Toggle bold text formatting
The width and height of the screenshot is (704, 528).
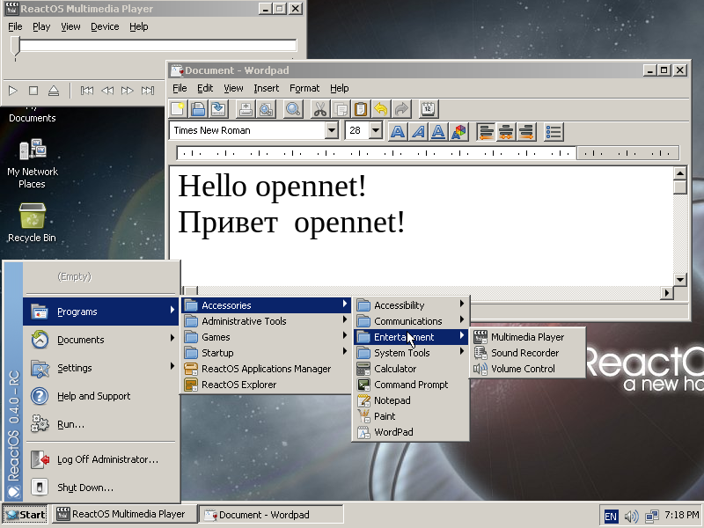(x=398, y=132)
